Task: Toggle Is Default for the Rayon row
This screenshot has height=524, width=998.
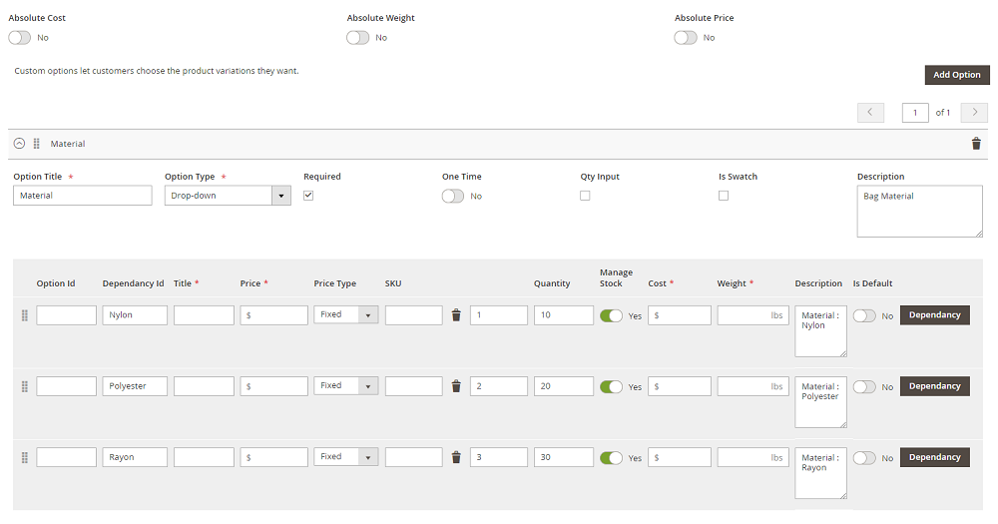Action: [864, 457]
